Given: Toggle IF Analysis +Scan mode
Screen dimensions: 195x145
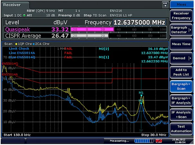Looking at the screenshot, I should click(181, 115).
